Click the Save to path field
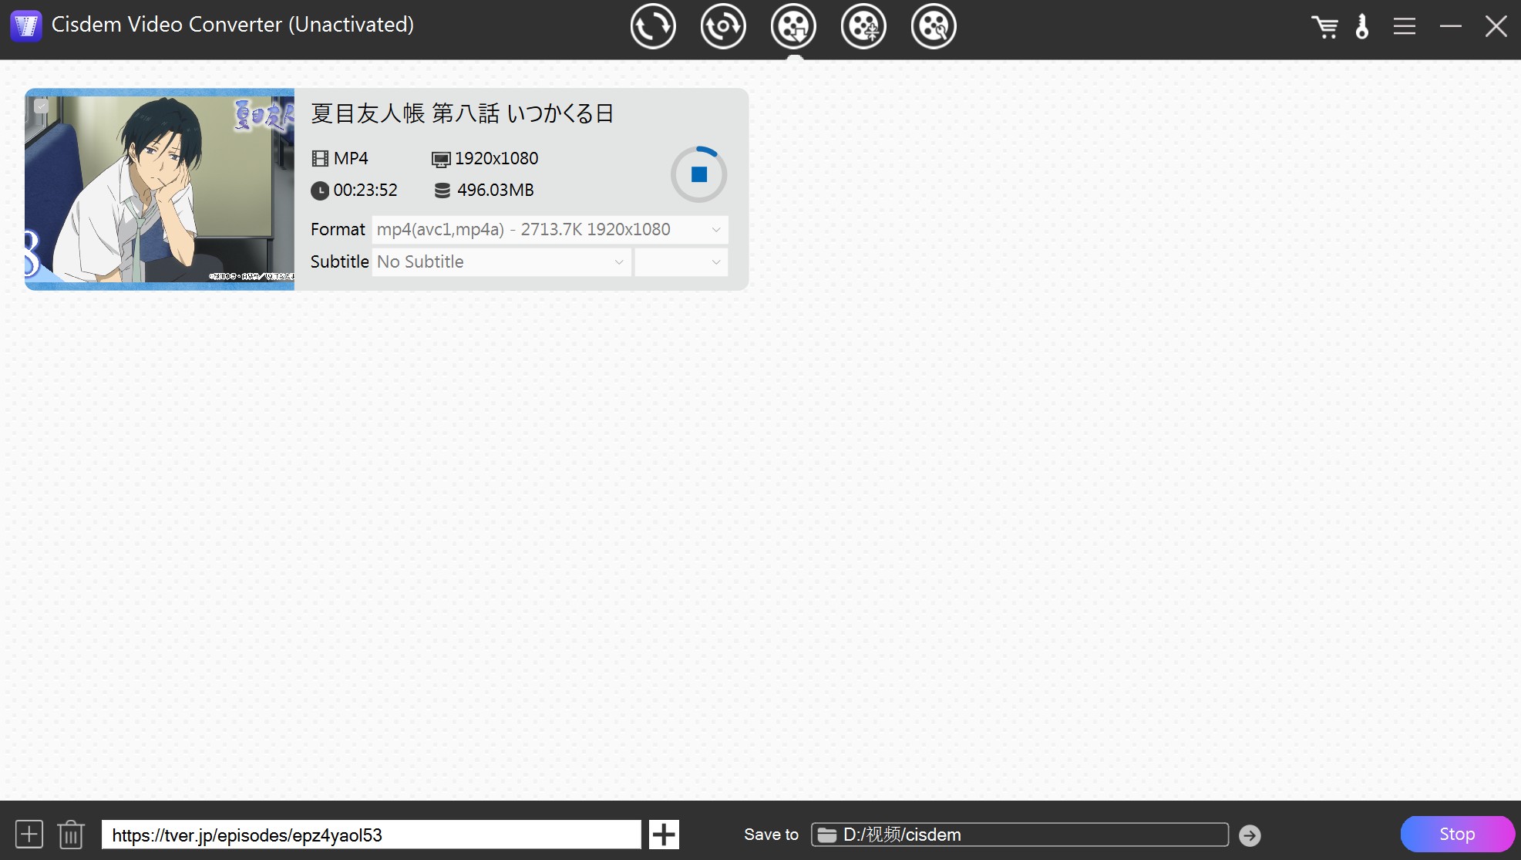 [x=1019, y=835]
